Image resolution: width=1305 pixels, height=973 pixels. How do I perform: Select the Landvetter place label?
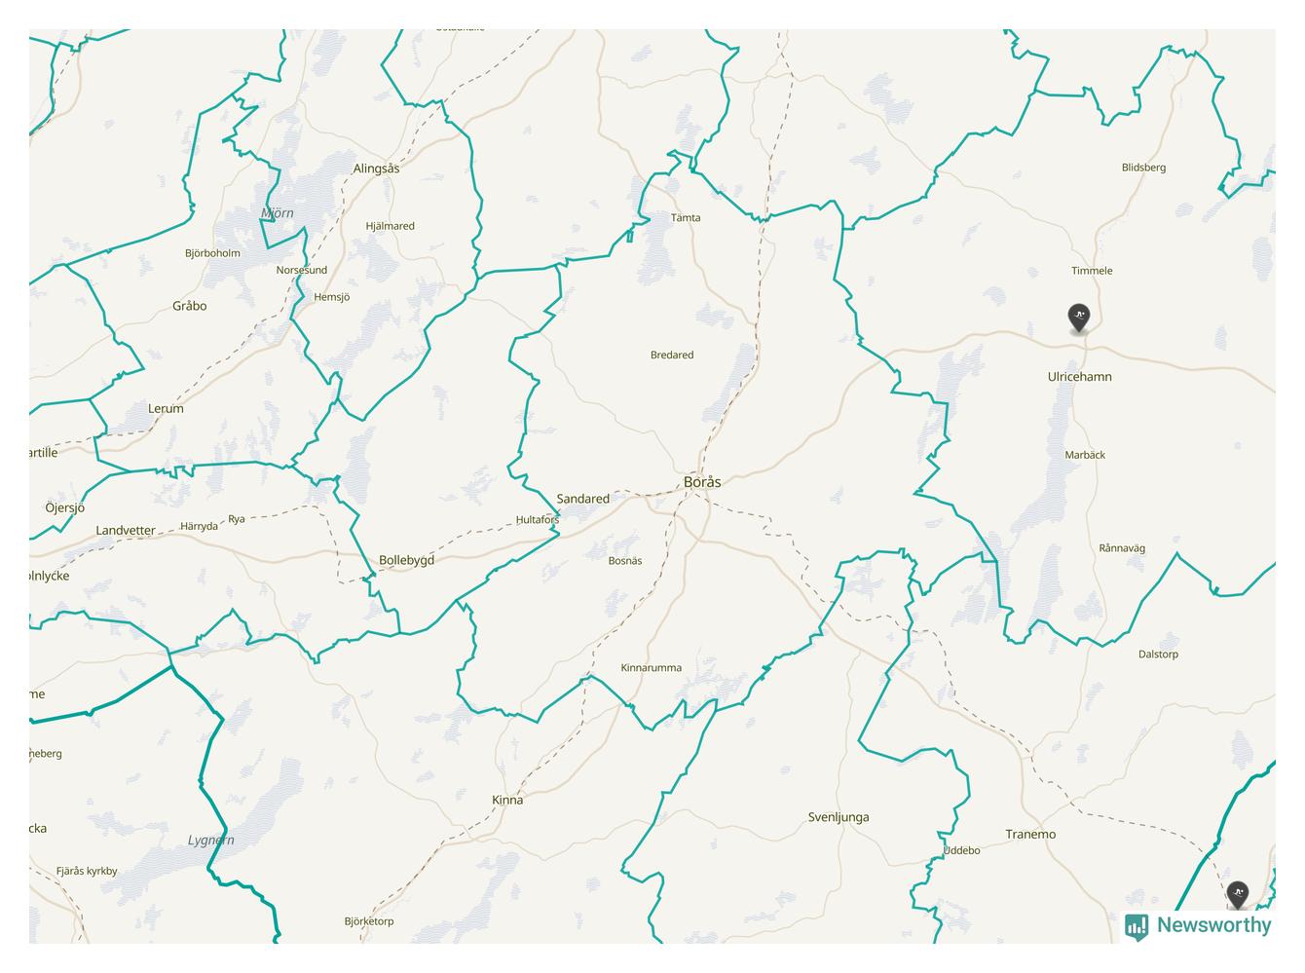click(126, 531)
